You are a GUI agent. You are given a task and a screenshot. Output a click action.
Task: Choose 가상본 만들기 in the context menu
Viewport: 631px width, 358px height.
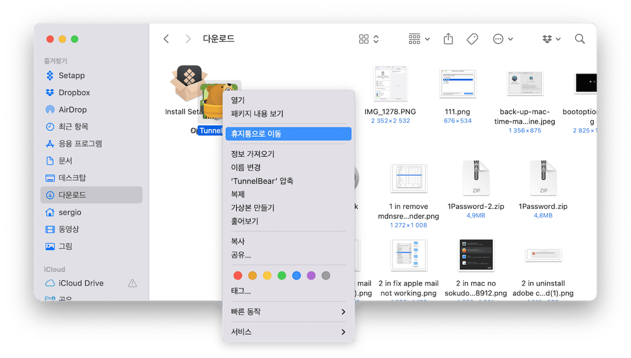click(289, 208)
